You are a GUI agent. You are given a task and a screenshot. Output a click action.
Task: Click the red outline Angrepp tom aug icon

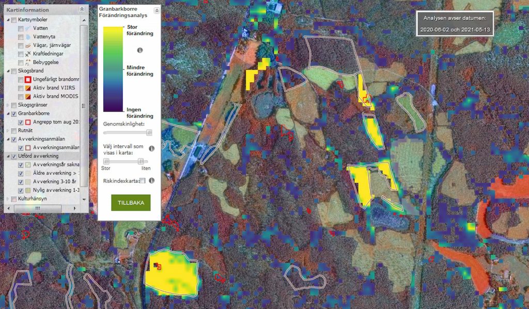(28, 122)
